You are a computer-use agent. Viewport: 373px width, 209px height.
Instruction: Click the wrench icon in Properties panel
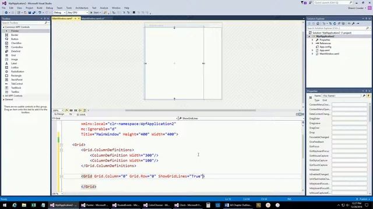click(x=364, y=96)
